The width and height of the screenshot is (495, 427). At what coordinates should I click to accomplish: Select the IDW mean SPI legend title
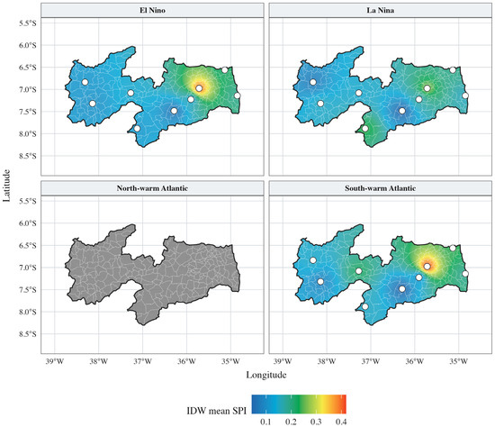click(217, 411)
